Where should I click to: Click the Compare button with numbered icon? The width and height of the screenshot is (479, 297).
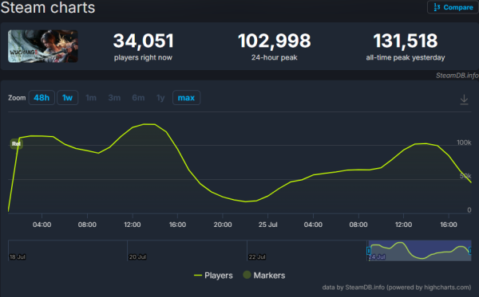pos(453,7)
